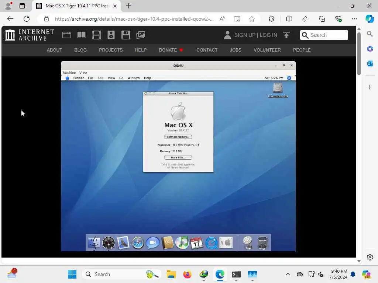Click the Internet Archive search field
378x283 pixels.
tap(324, 35)
